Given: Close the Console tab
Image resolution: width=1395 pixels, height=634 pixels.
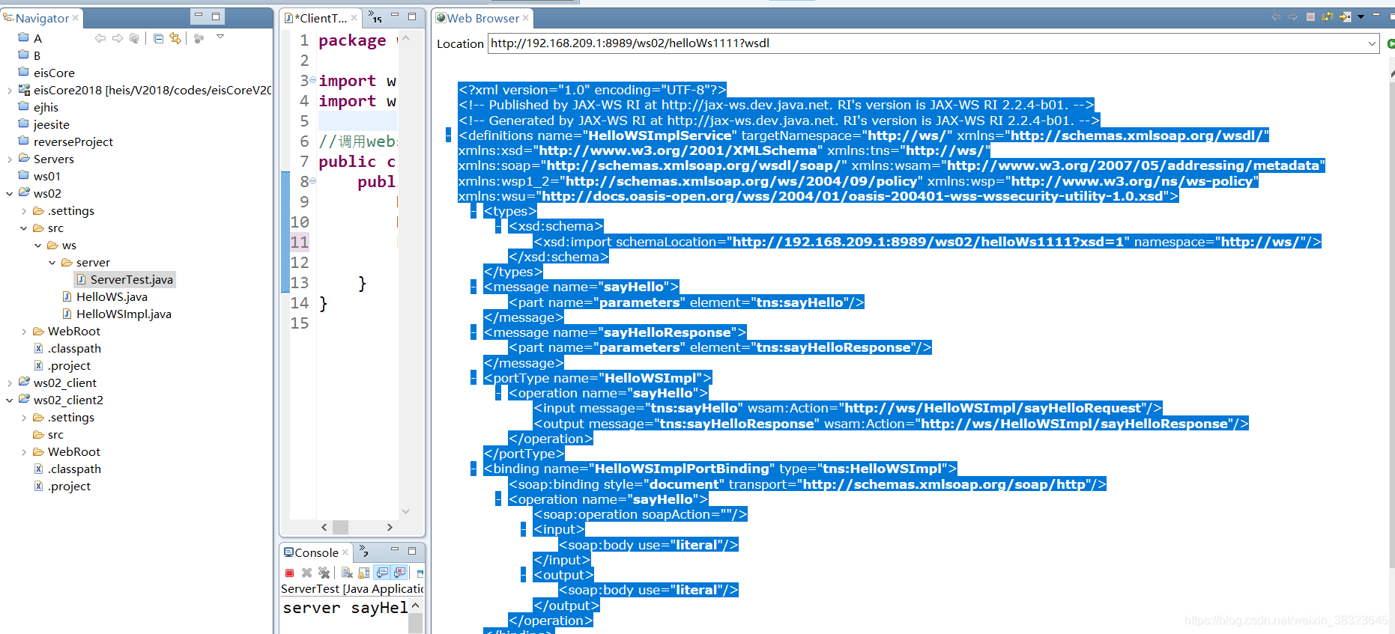Looking at the screenshot, I should (345, 552).
